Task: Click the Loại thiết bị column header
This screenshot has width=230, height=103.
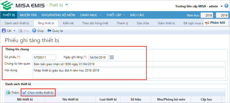Action: [x=108, y=99]
